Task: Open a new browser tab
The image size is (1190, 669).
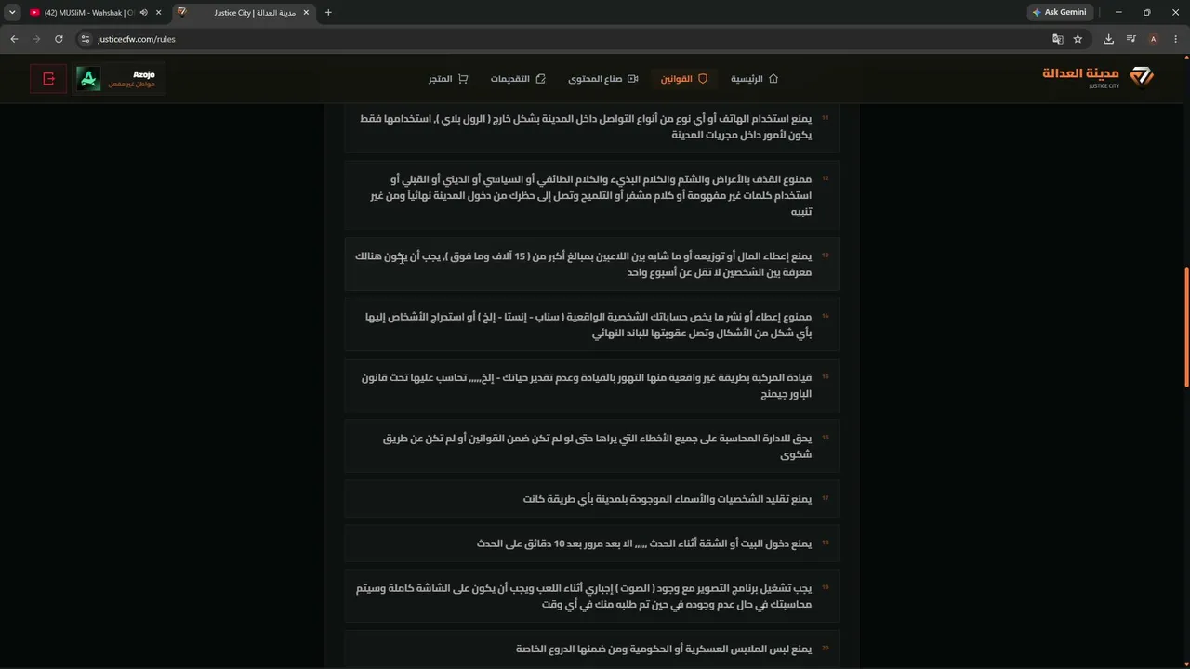Action: coord(328,12)
